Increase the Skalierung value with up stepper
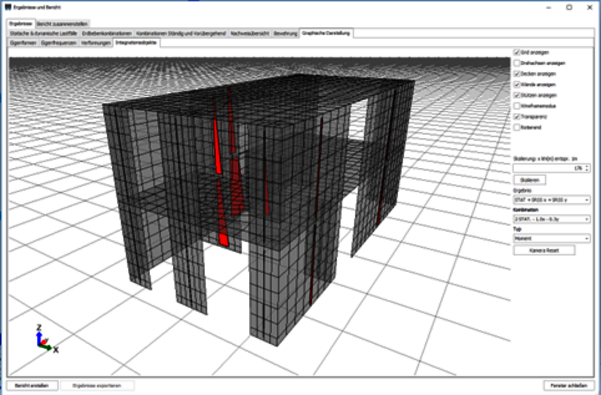The image size is (601, 395). pyautogui.click(x=587, y=166)
